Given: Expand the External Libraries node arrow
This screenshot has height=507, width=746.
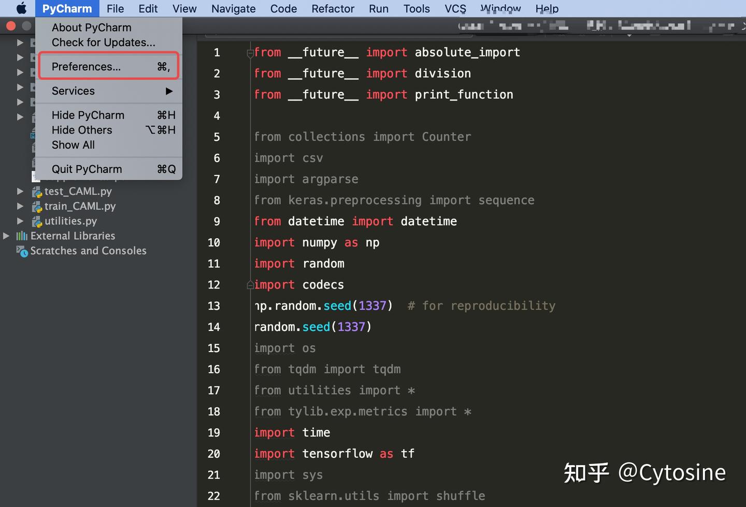Looking at the screenshot, I should pyautogui.click(x=6, y=236).
